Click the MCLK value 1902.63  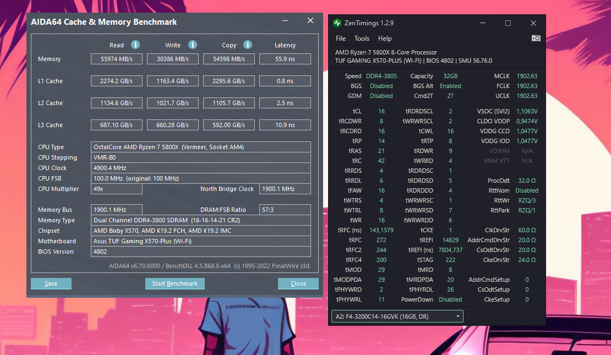tap(527, 76)
